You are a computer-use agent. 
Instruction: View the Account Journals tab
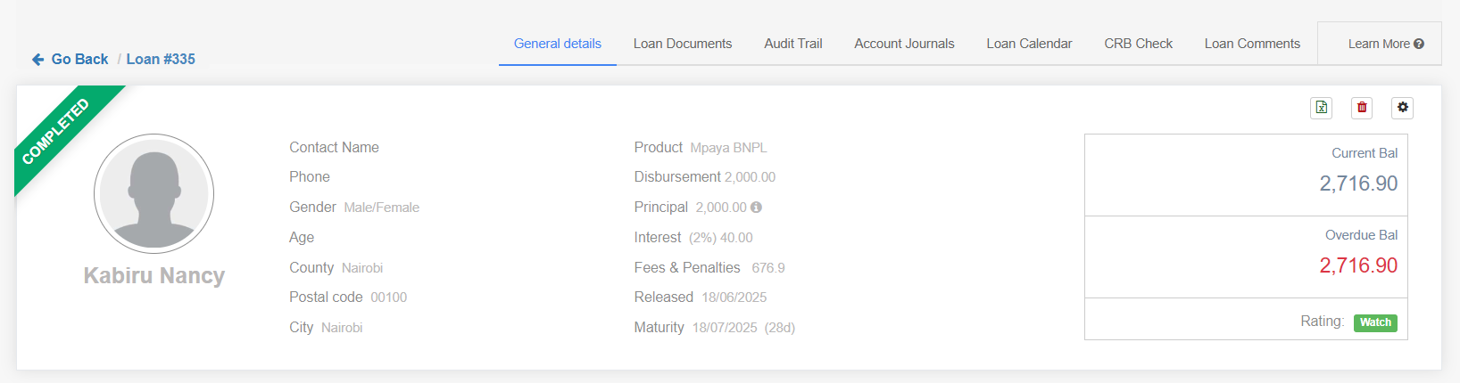pos(904,44)
